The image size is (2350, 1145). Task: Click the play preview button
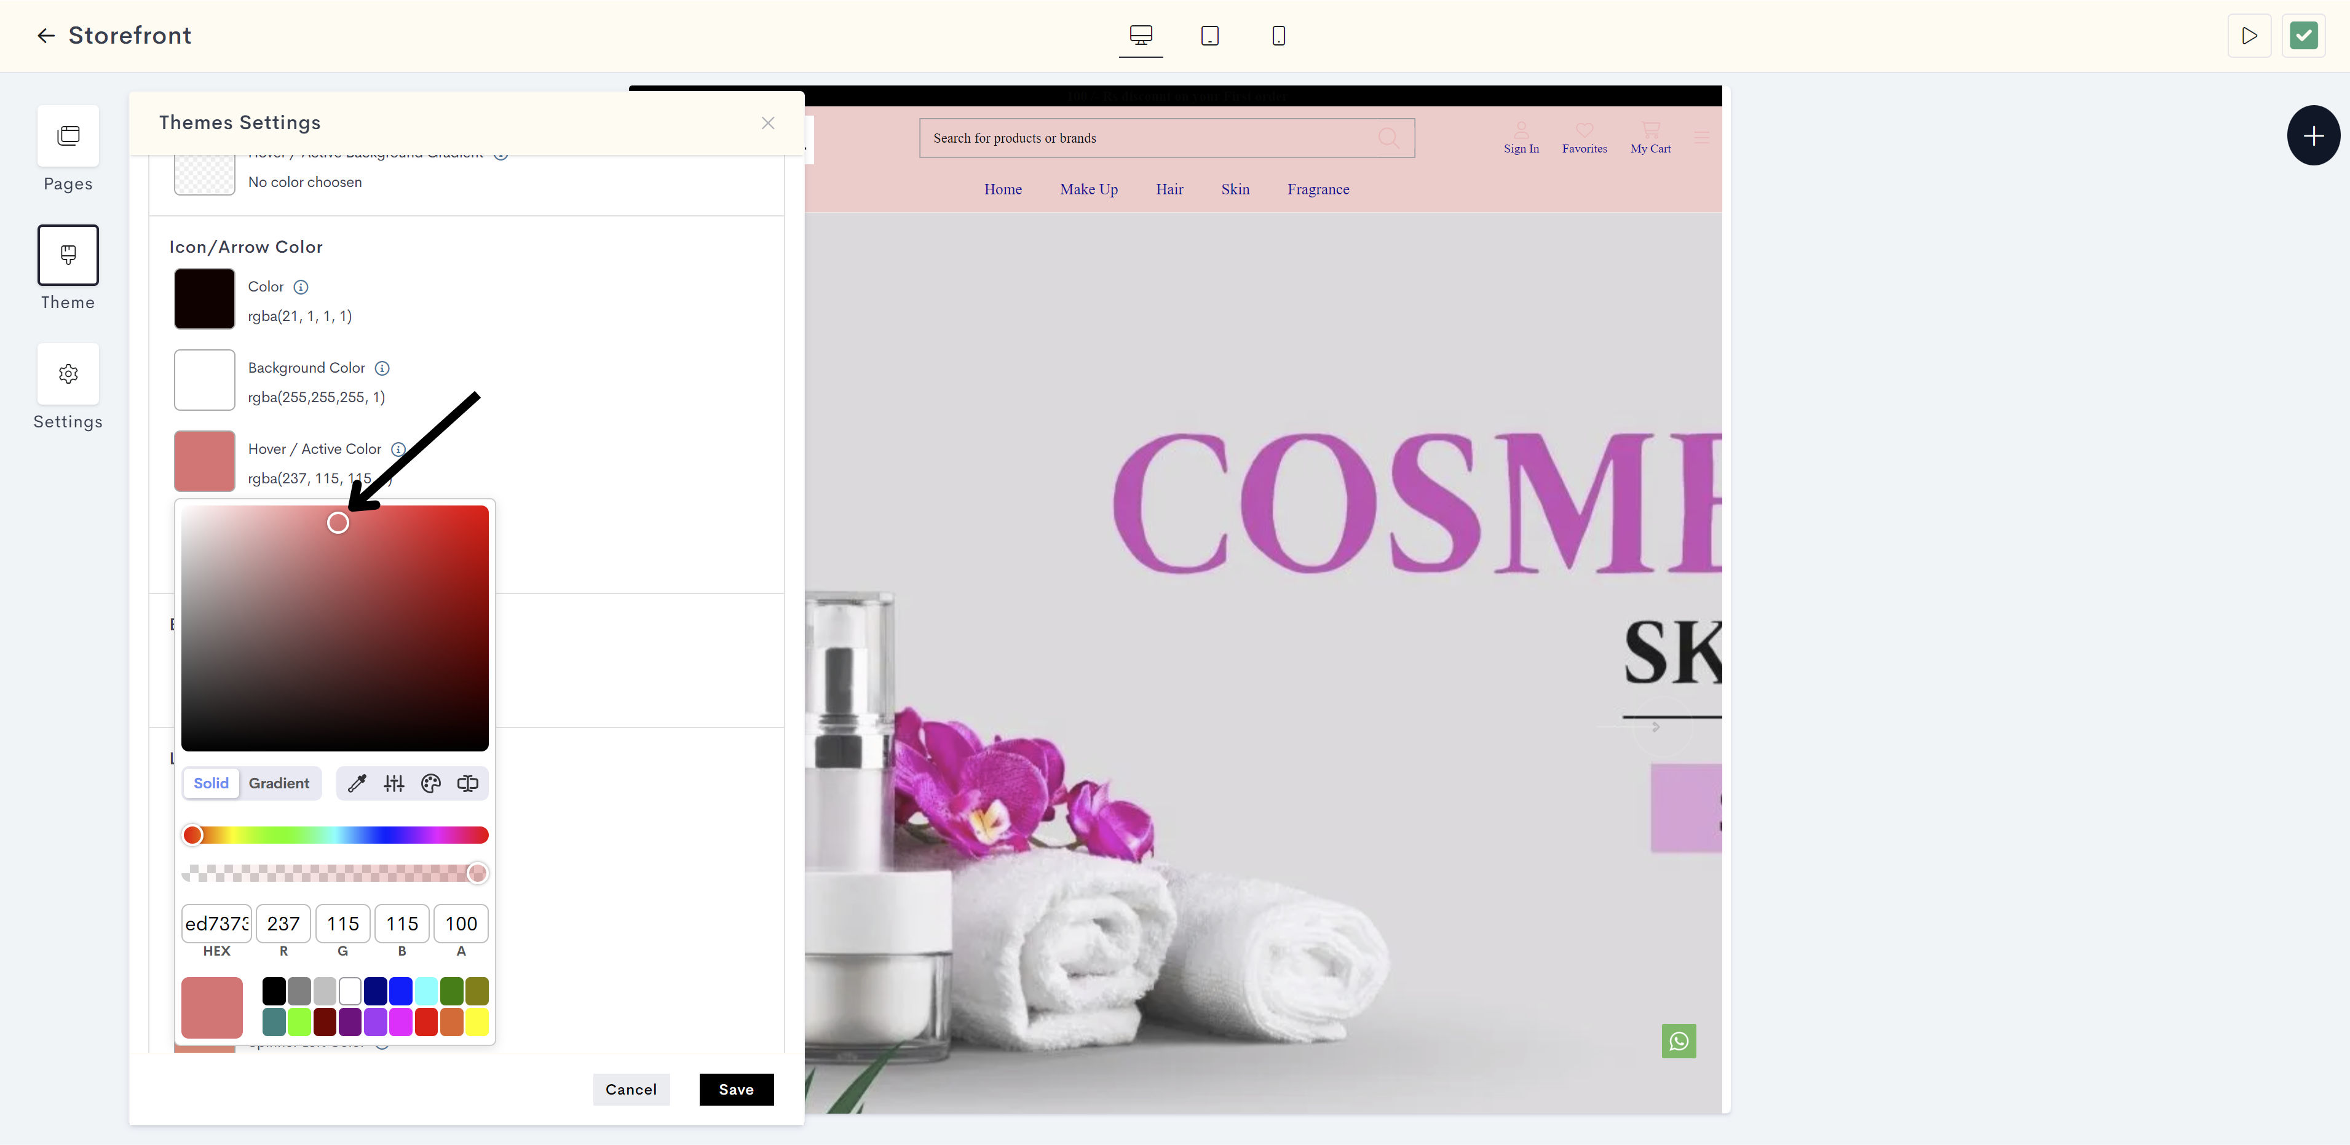pos(2249,36)
